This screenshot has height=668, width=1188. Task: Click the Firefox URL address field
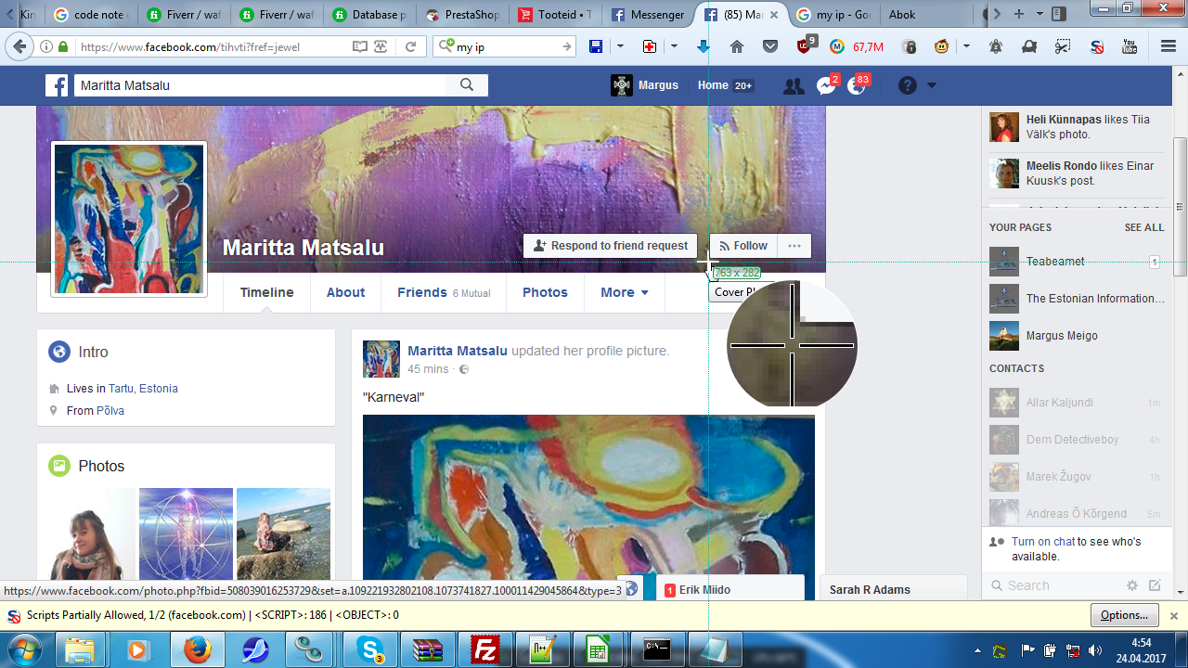pos(213,46)
